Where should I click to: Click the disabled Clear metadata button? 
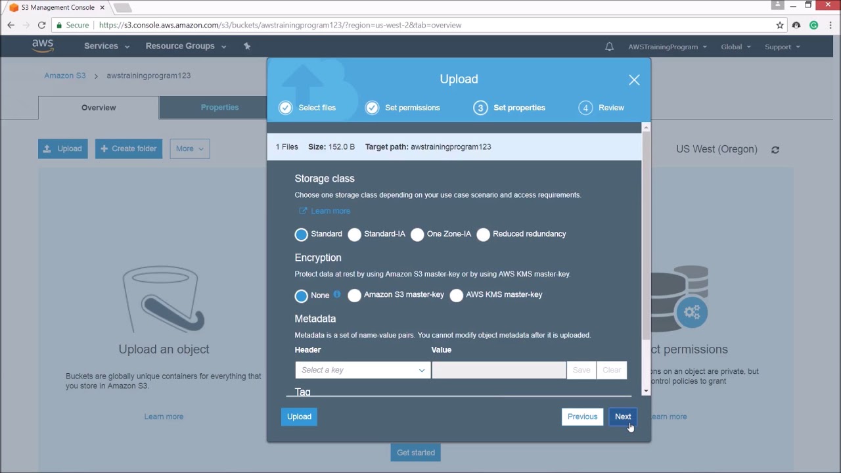(x=612, y=370)
